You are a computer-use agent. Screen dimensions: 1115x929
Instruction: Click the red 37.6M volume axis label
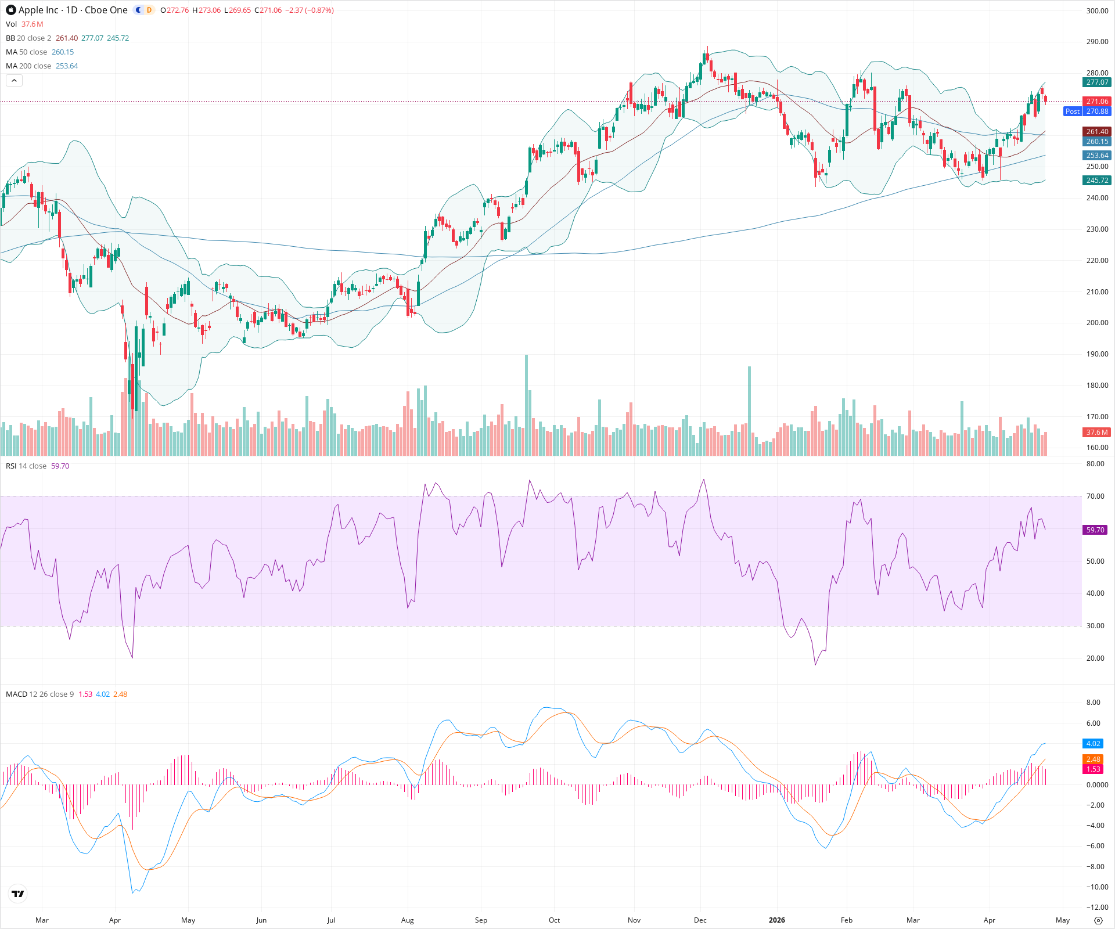coord(1095,433)
